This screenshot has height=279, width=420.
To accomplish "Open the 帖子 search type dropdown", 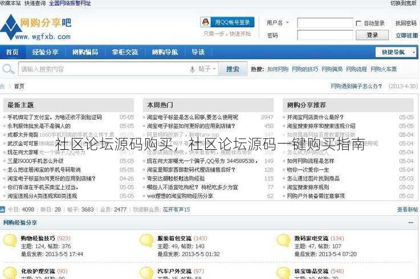I will click(207, 69).
